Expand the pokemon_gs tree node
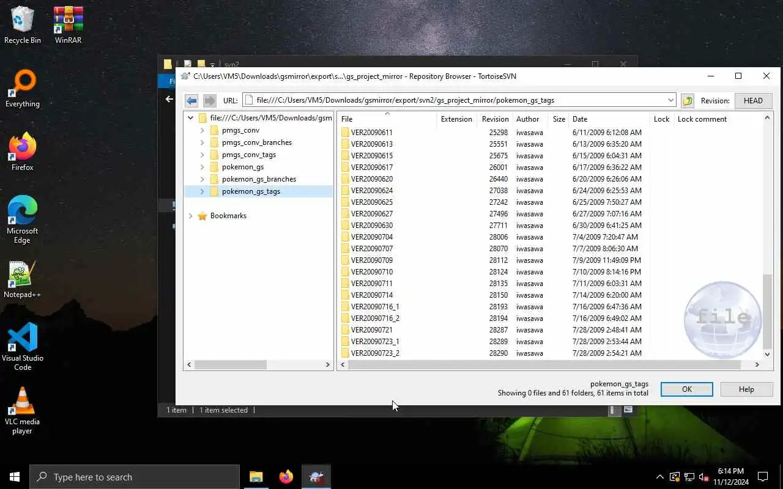 pyautogui.click(x=202, y=167)
